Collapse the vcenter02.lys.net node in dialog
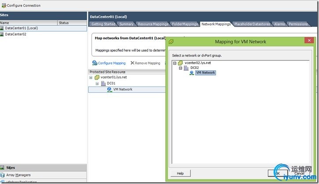 pyautogui.click(x=175, y=63)
